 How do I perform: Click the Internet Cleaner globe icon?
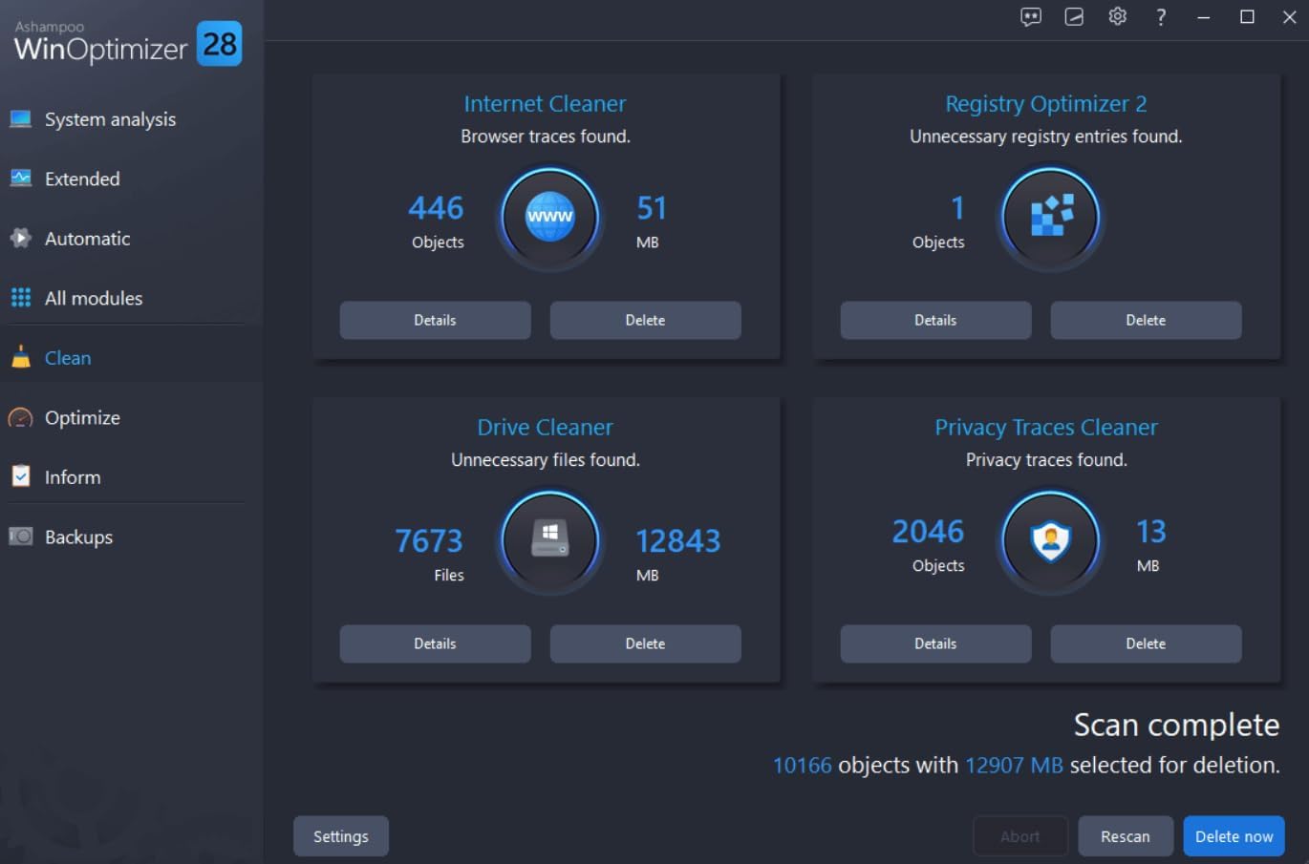549,217
